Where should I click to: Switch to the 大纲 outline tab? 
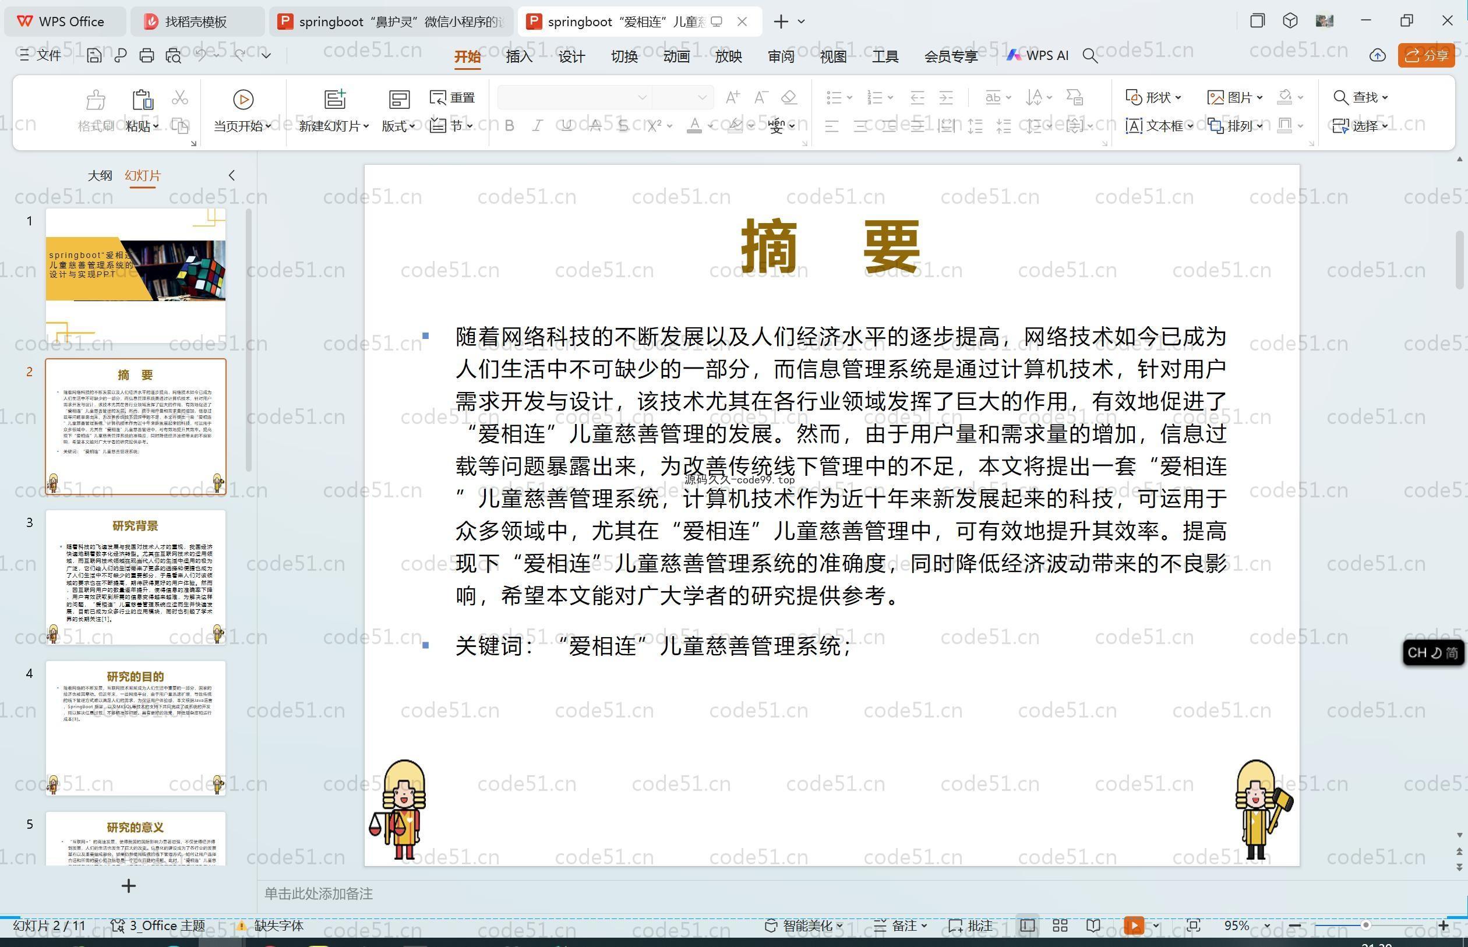coord(100,176)
